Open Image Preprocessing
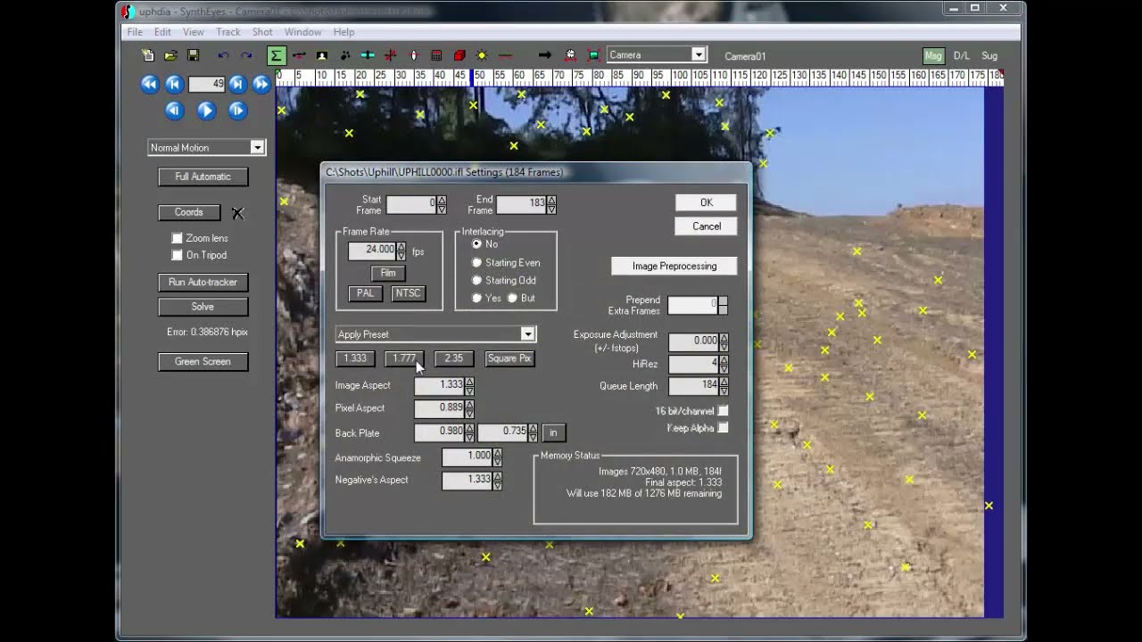Viewport: 1142px width, 642px height. tap(674, 266)
